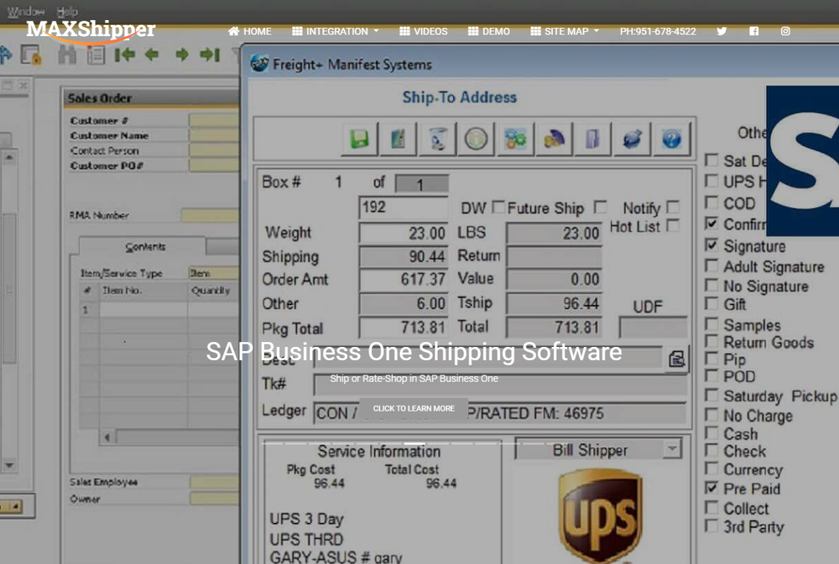
Task: Enable the Adult Signature checkbox
Action: pos(711,265)
